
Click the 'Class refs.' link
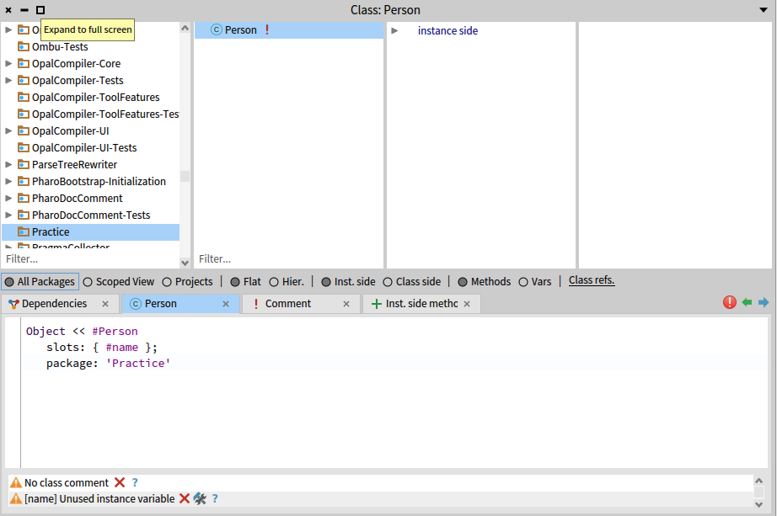click(592, 281)
